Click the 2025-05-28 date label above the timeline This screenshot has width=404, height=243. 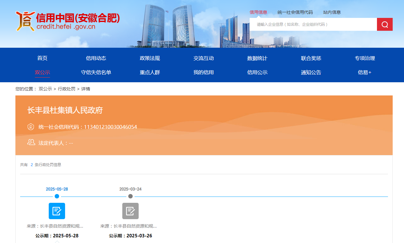tap(57, 189)
